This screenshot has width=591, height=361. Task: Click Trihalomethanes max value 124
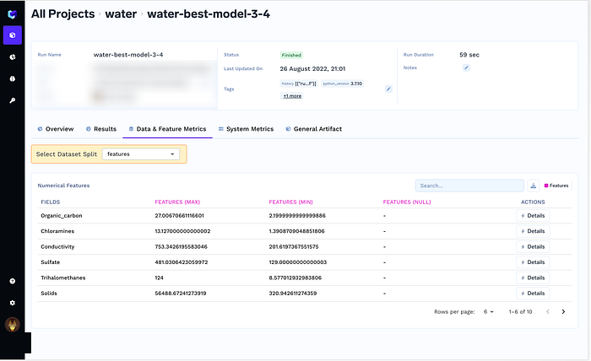(159, 277)
